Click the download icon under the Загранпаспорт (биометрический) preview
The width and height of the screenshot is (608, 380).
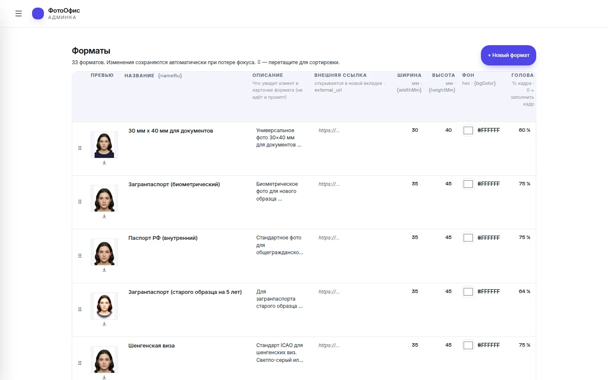(x=104, y=216)
